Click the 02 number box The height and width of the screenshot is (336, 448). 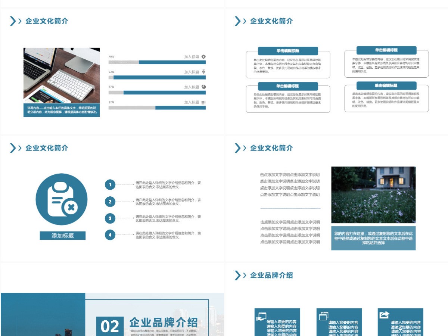pyautogui.click(x=110, y=326)
